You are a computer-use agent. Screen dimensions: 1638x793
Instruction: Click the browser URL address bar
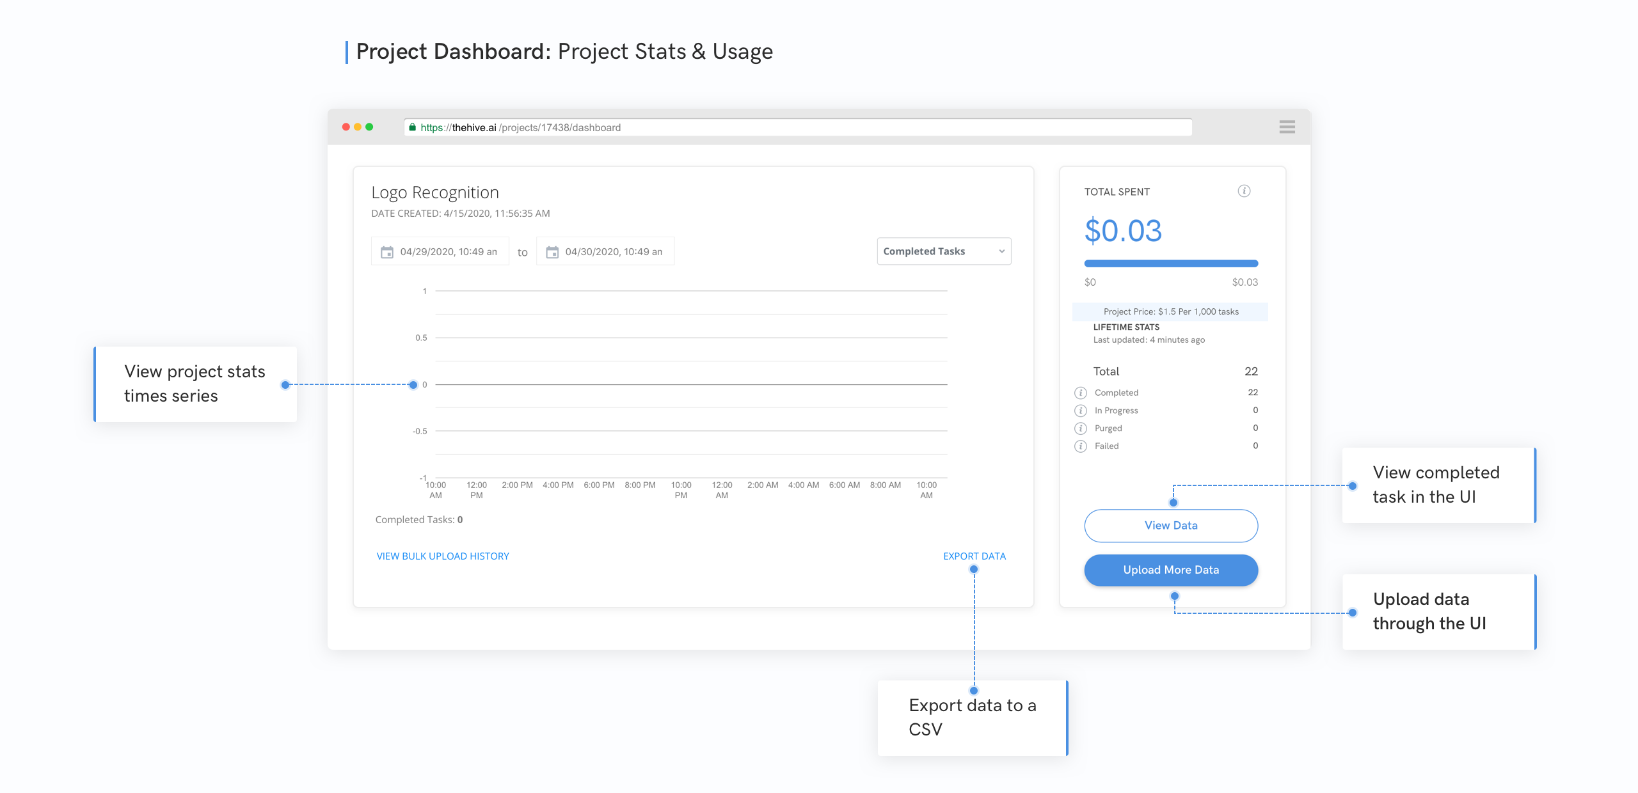[798, 127]
